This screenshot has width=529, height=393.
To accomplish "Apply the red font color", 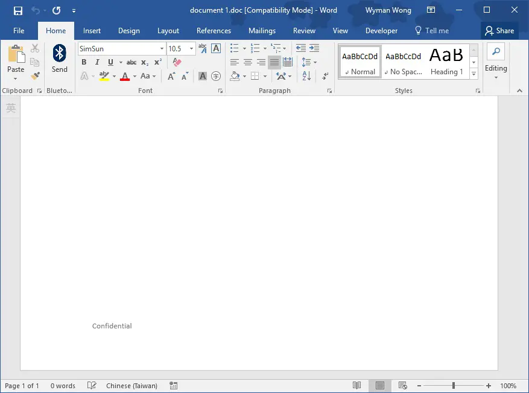I will [125, 76].
